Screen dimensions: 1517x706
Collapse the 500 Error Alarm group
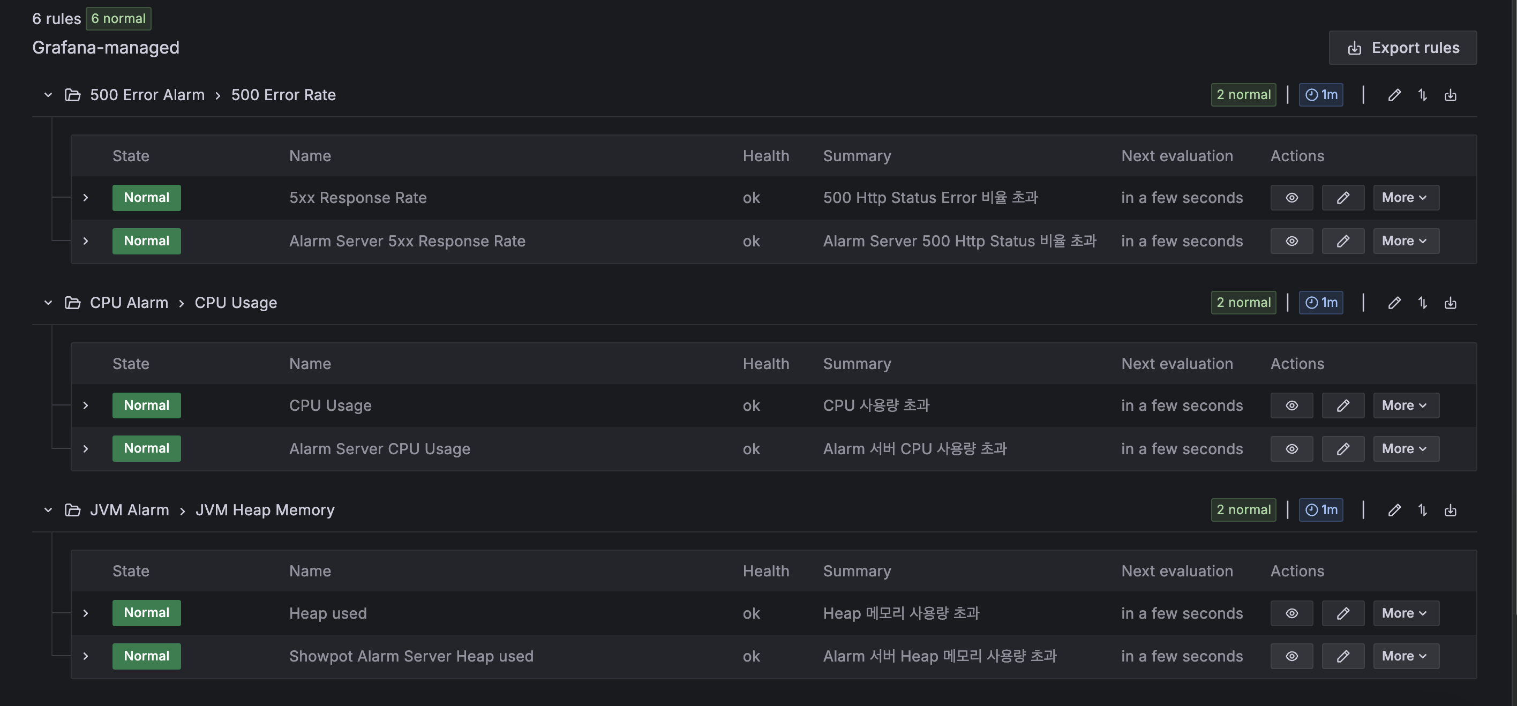[x=48, y=95]
